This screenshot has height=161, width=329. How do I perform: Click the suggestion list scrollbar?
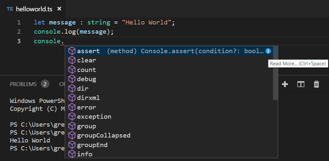coord(275,76)
